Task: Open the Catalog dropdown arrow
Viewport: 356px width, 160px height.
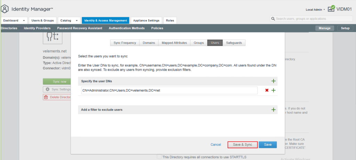Action: coord(77,21)
